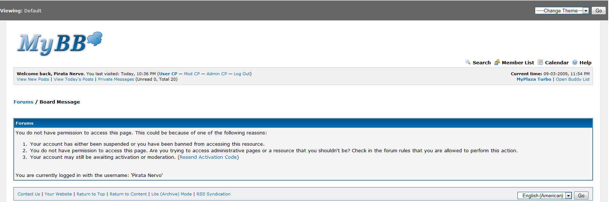Image resolution: width=610 pixels, height=202 pixels.
Task: View New Posts
Action: (33, 79)
